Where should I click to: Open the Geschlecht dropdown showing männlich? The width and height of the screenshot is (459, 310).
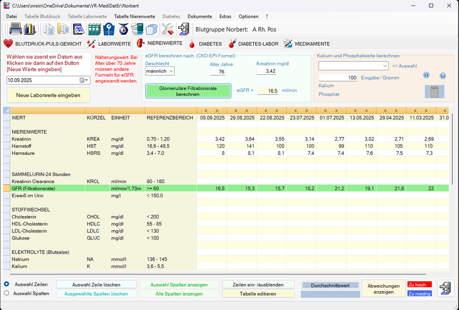click(159, 71)
